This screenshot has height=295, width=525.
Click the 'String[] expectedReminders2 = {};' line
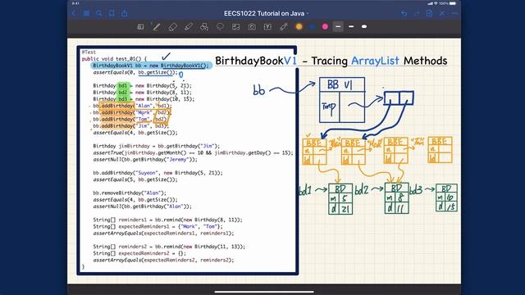(x=139, y=253)
